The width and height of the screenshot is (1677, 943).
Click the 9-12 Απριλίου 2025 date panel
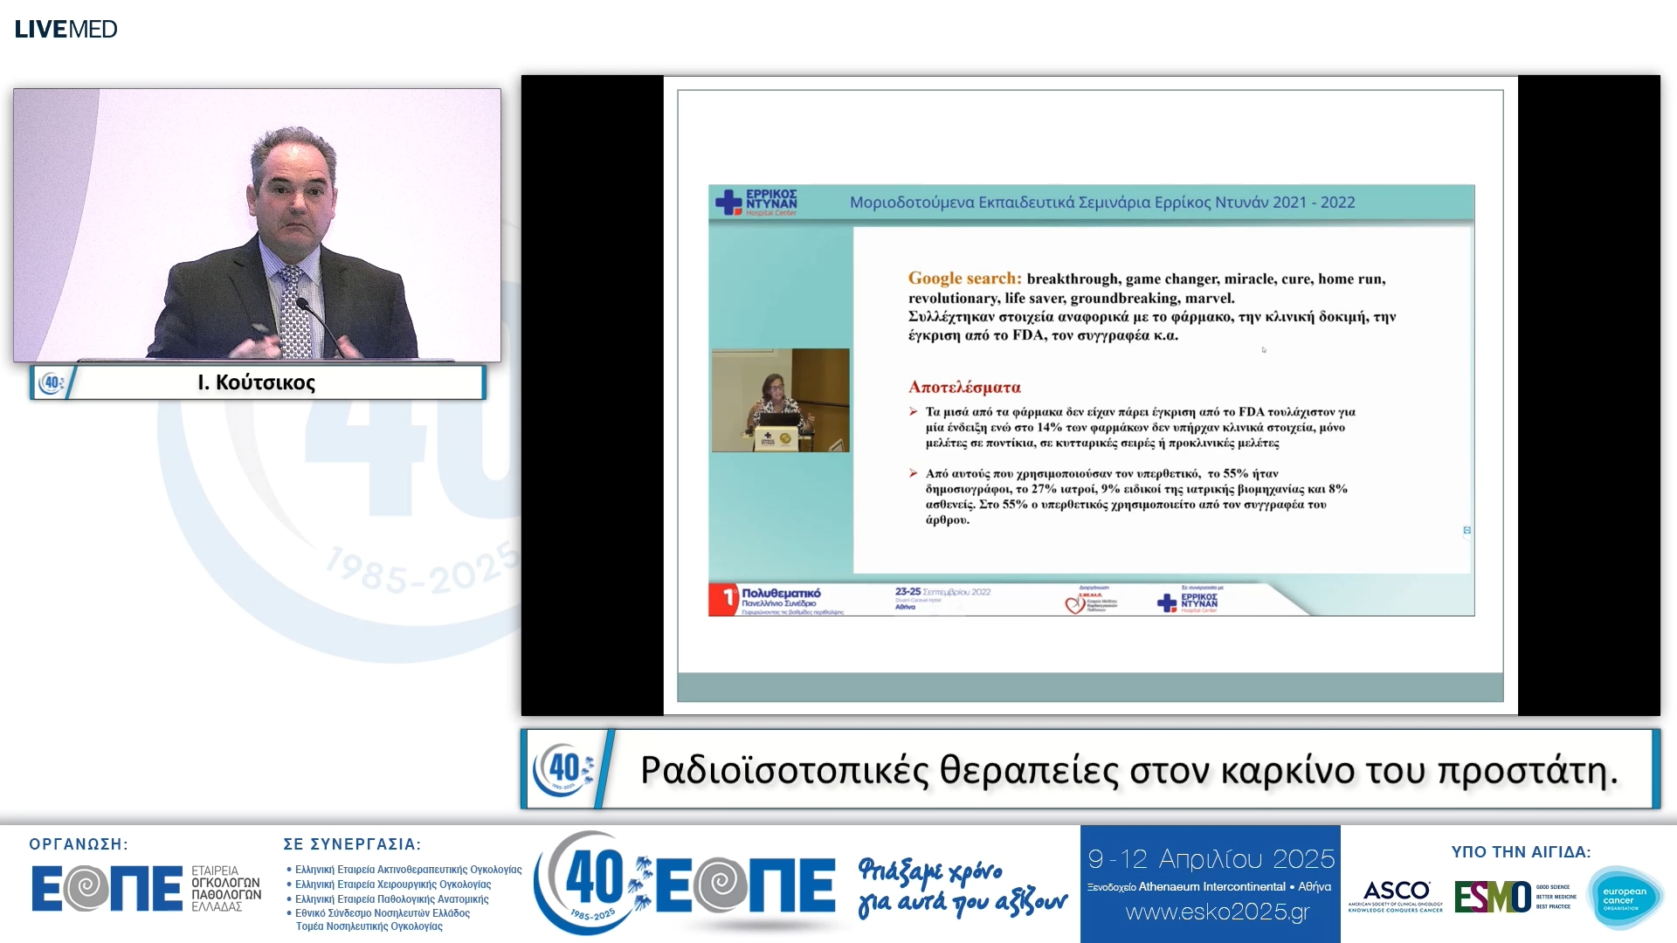click(1211, 859)
